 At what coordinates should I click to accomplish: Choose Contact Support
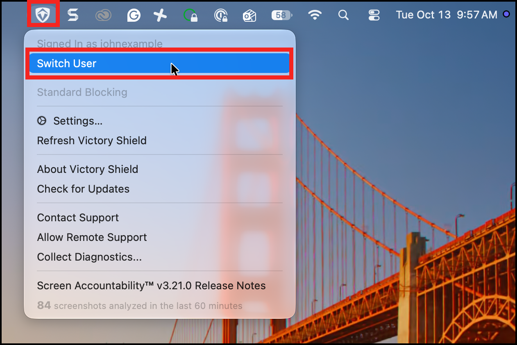click(x=159, y=218)
